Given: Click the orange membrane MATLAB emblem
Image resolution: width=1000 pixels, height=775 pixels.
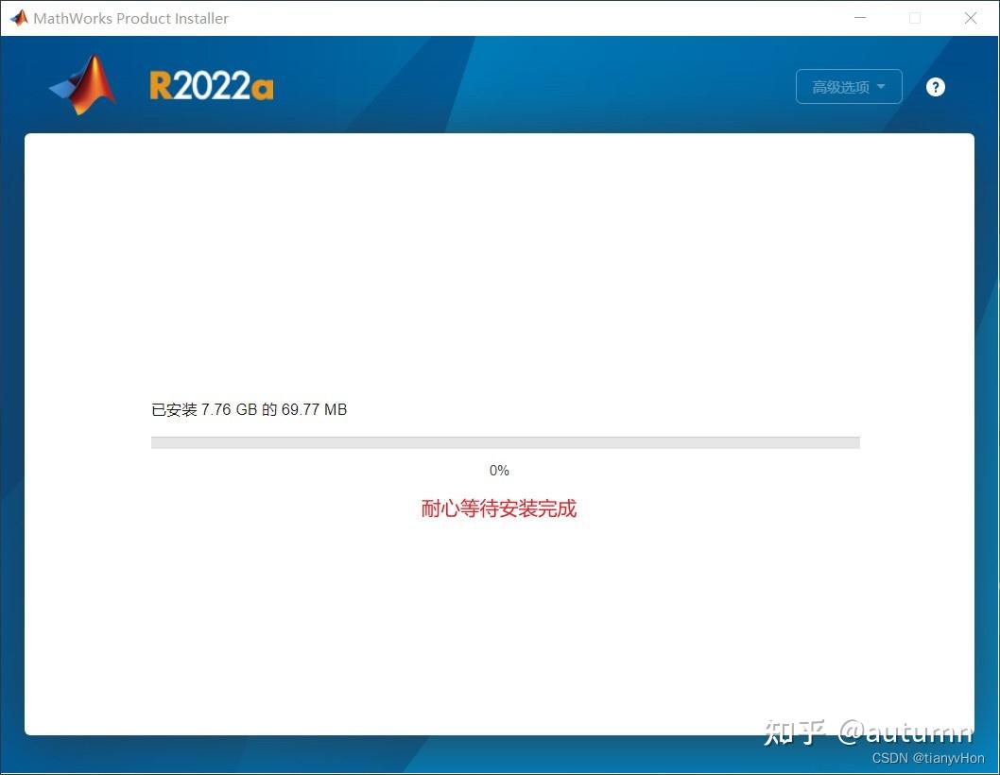Looking at the screenshot, I should pos(81,85).
